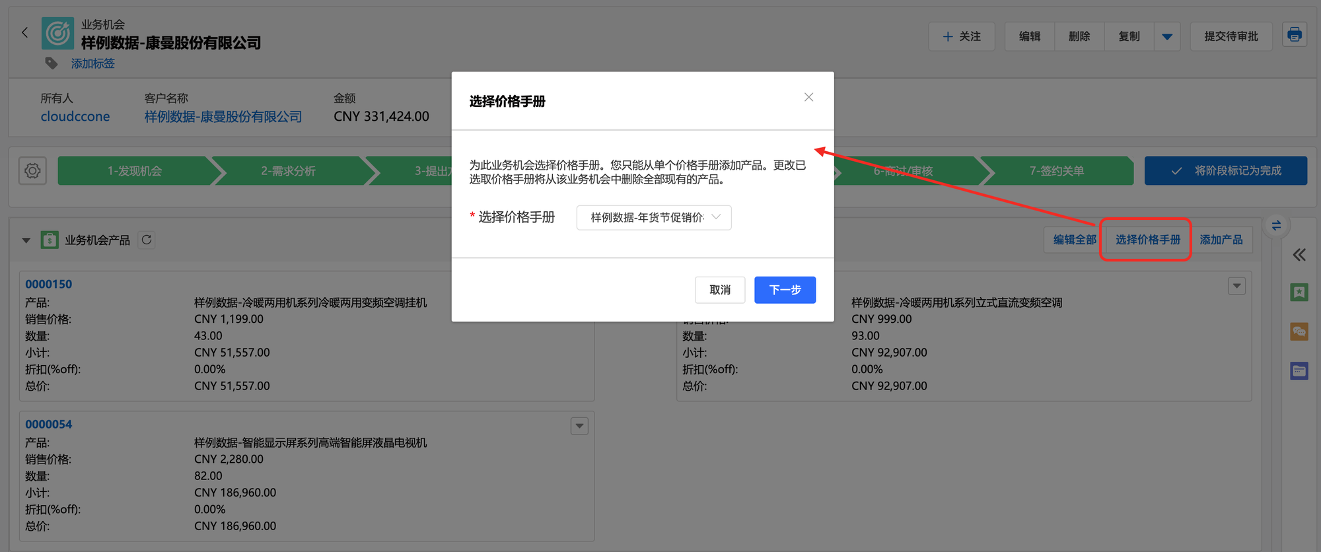Click the 下一步 button
1321x552 pixels.
785,290
